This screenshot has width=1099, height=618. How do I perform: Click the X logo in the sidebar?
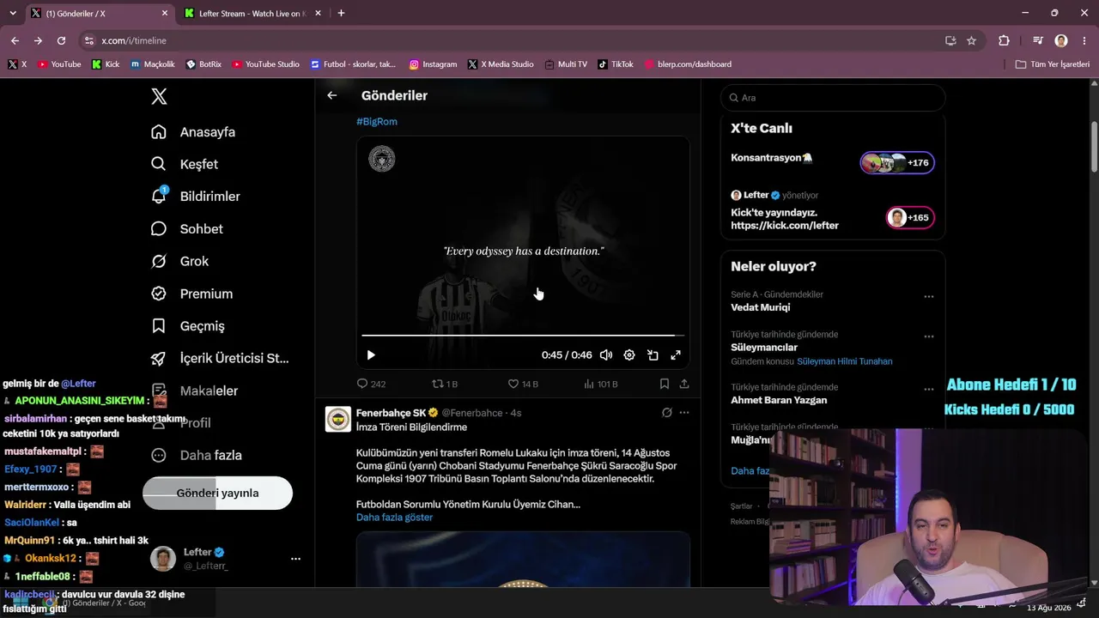[159, 96]
